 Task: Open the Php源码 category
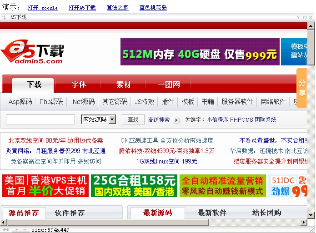(x=51, y=102)
